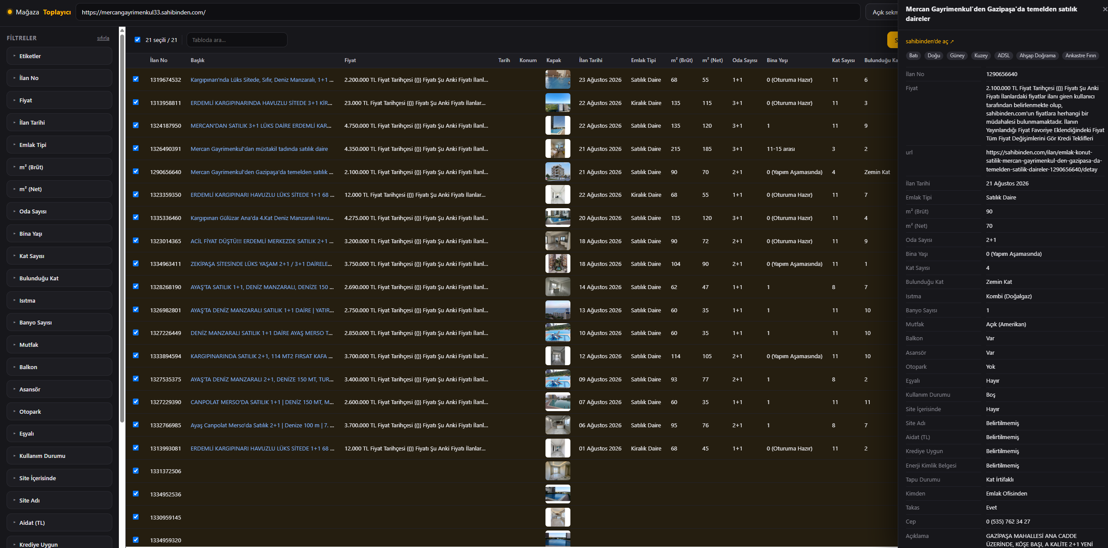This screenshot has height=548, width=1108.
Task: Expand the Fiyat filter section
Action: point(59,100)
